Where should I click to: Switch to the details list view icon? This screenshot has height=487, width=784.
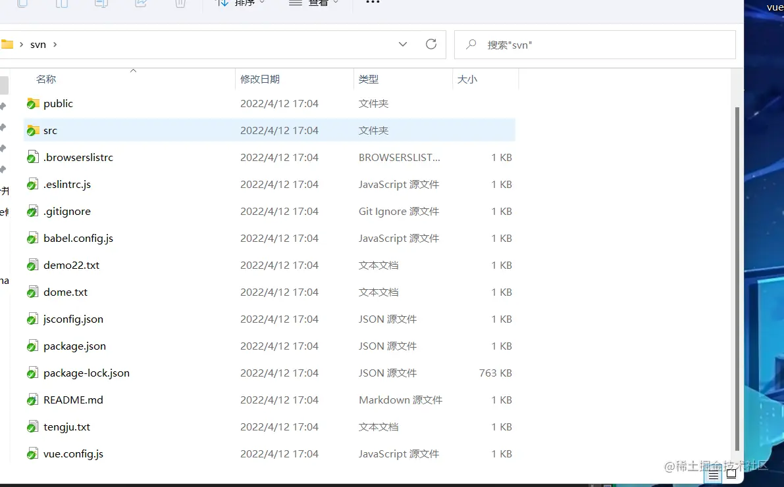[x=714, y=474]
